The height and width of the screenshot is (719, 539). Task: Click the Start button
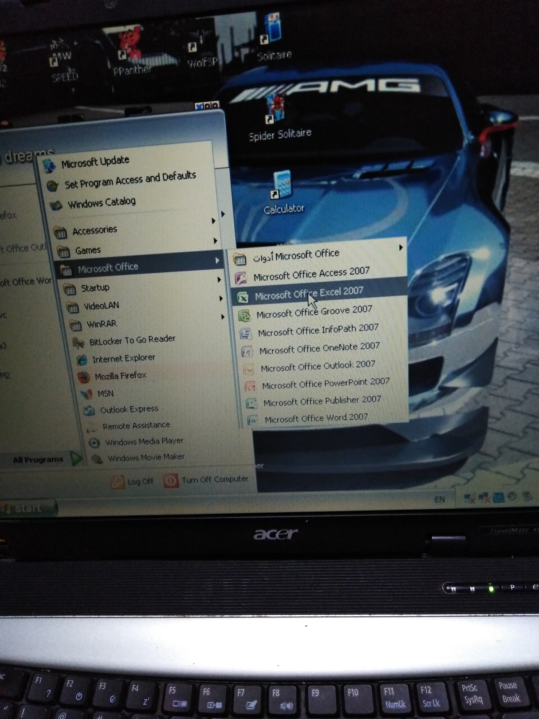tap(28, 508)
